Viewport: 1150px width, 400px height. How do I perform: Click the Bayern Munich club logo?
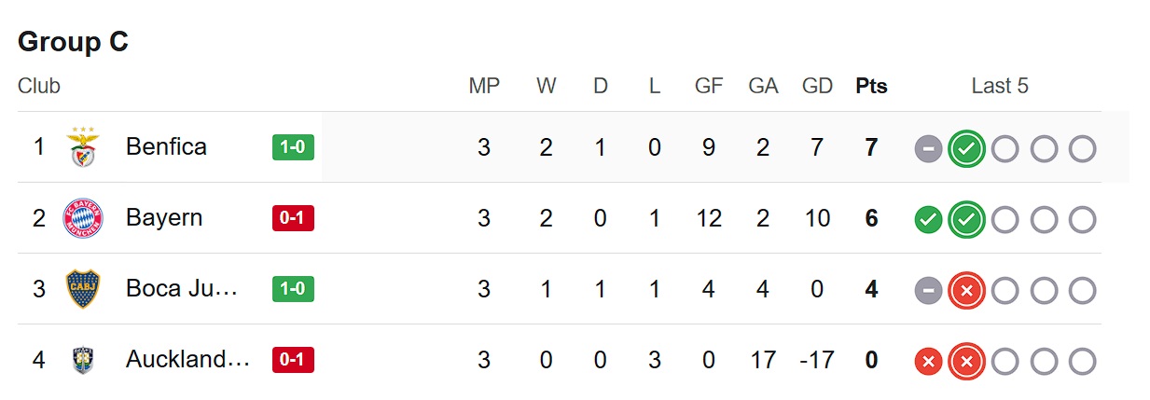click(83, 218)
